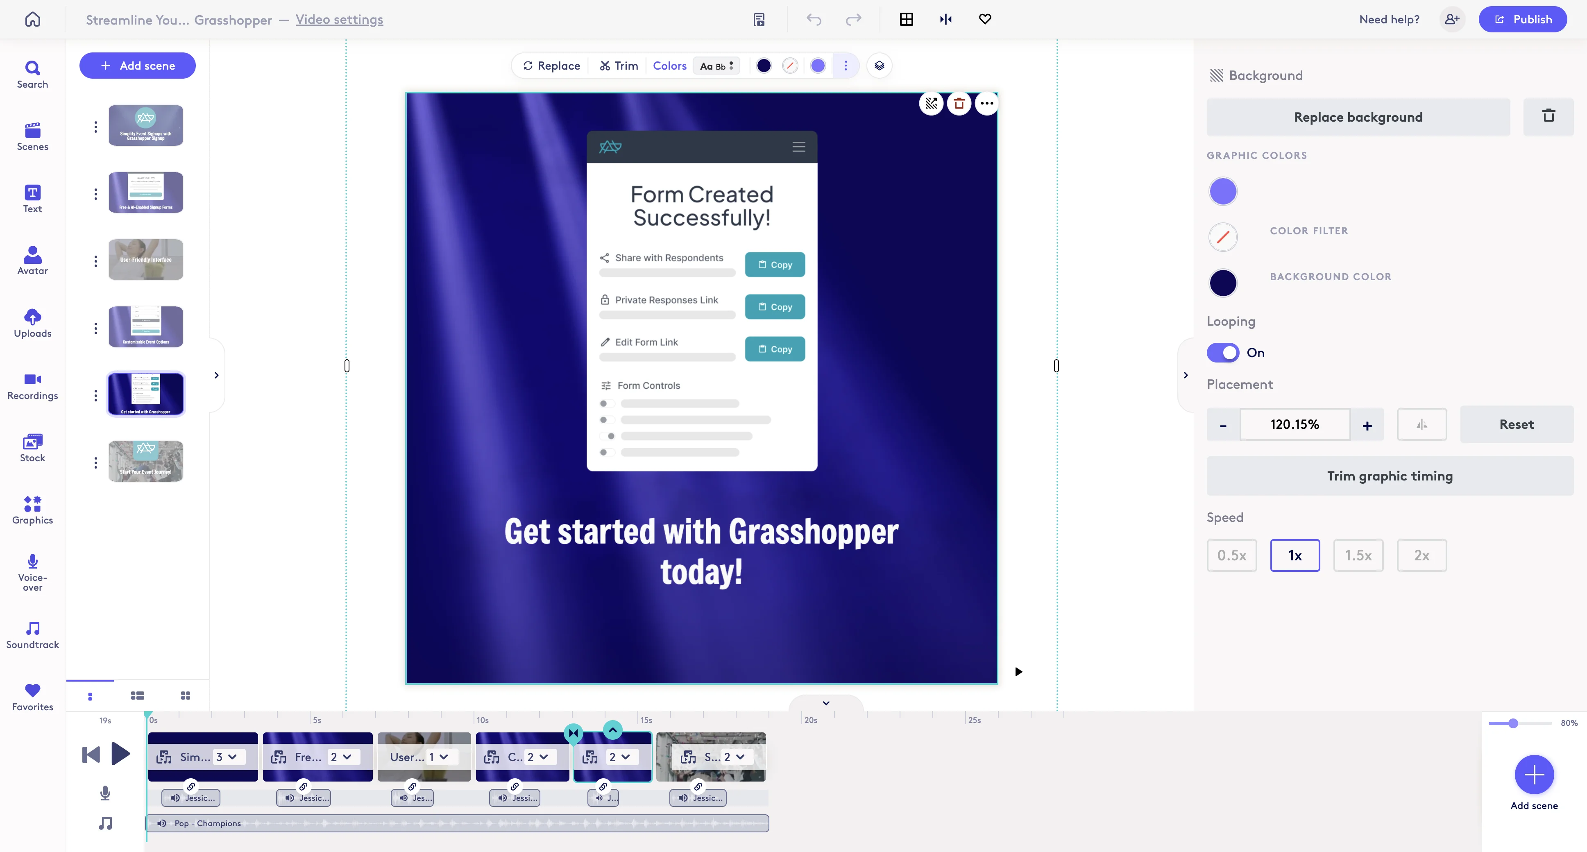
Task: Open the Graphics panel in the sidebar
Action: (32, 510)
